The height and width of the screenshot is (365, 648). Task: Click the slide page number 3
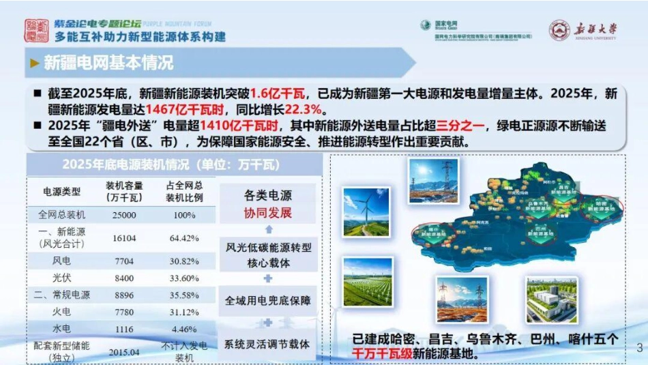click(x=640, y=348)
